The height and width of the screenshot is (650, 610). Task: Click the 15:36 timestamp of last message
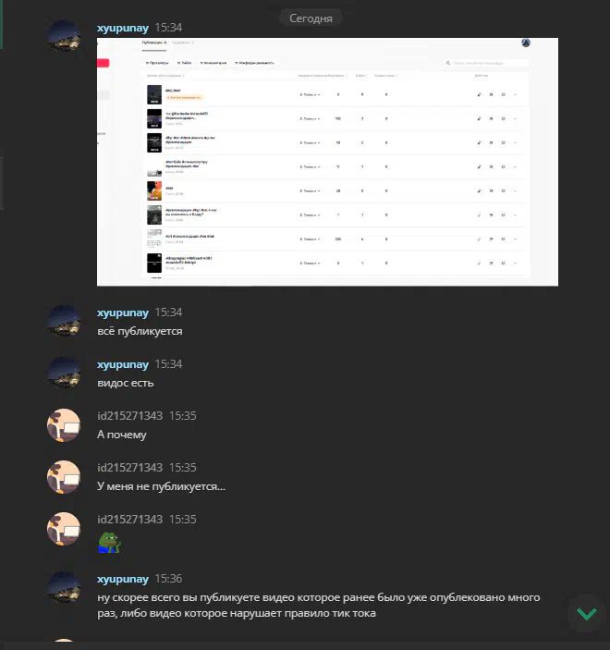pyautogui.click(x=168, y=579)
